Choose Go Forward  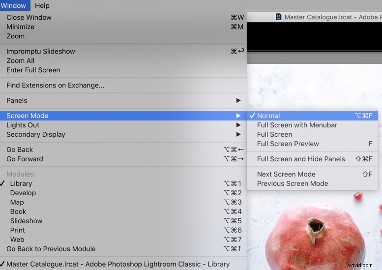123,159
